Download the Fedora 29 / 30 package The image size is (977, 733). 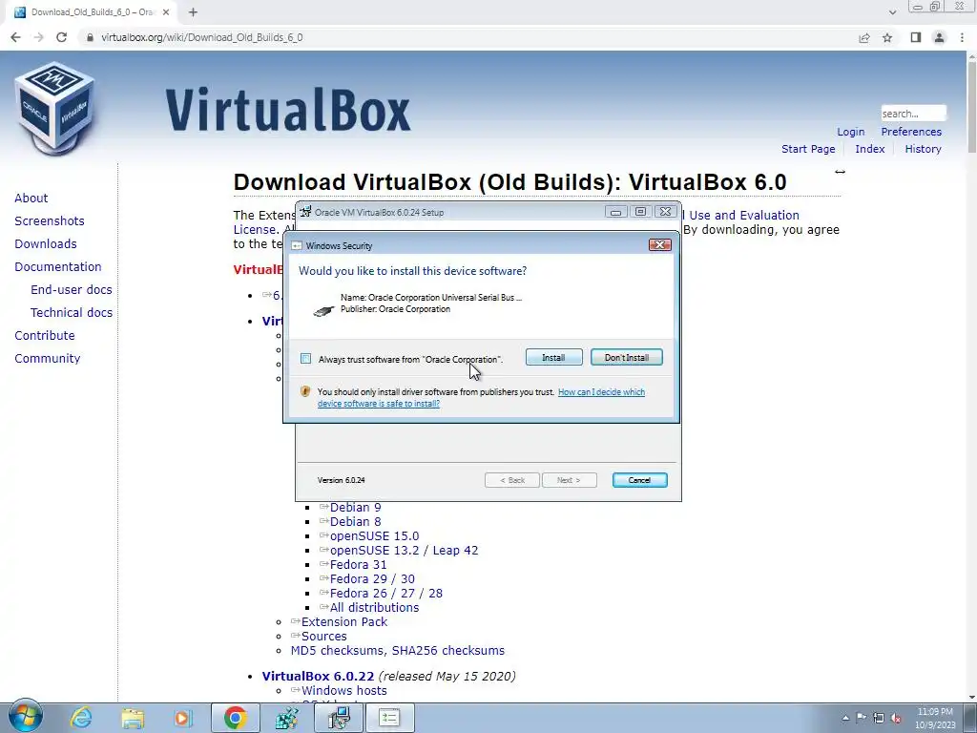[372, 579]
